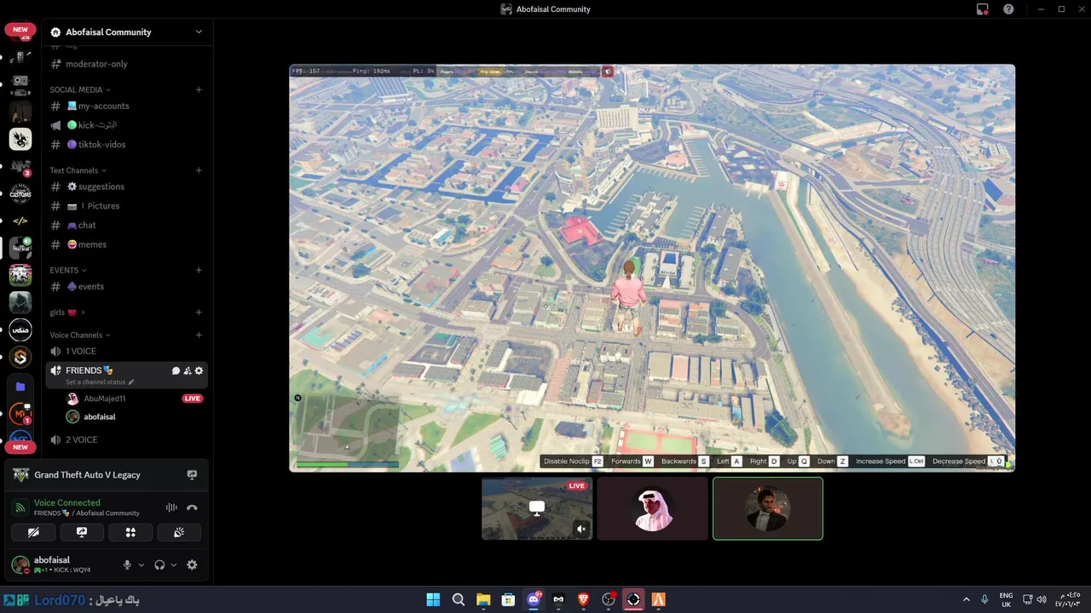Open the CUSTOMS server icon

point(20,193)
